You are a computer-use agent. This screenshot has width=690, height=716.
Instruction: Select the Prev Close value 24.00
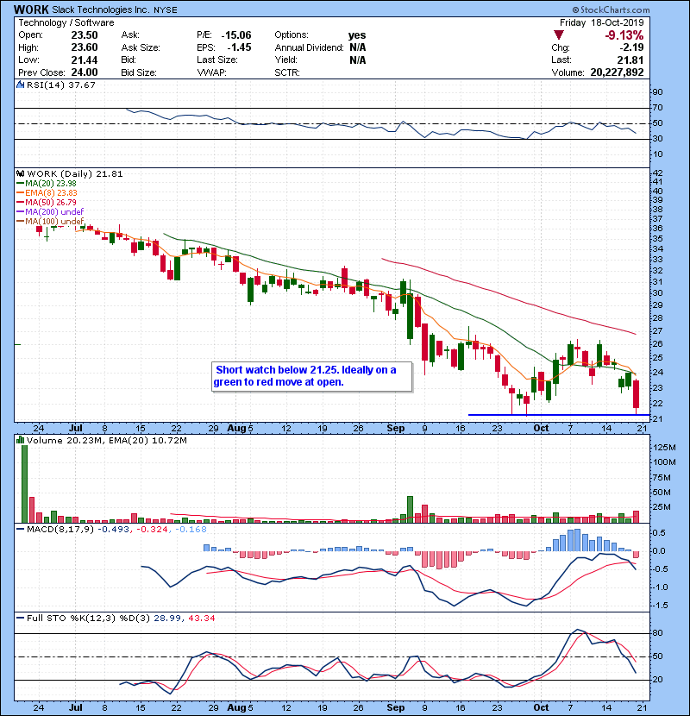[x=85, y=72]
